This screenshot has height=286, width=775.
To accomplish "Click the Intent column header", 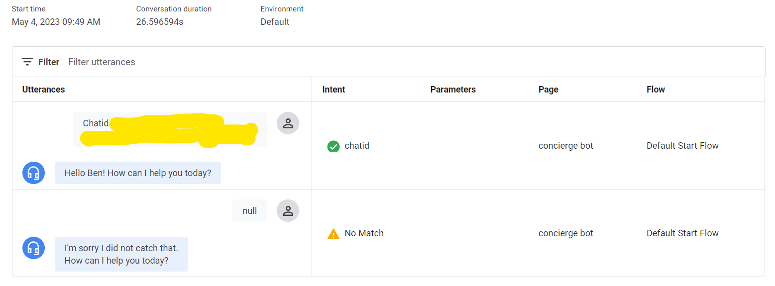I will point(333,90).
